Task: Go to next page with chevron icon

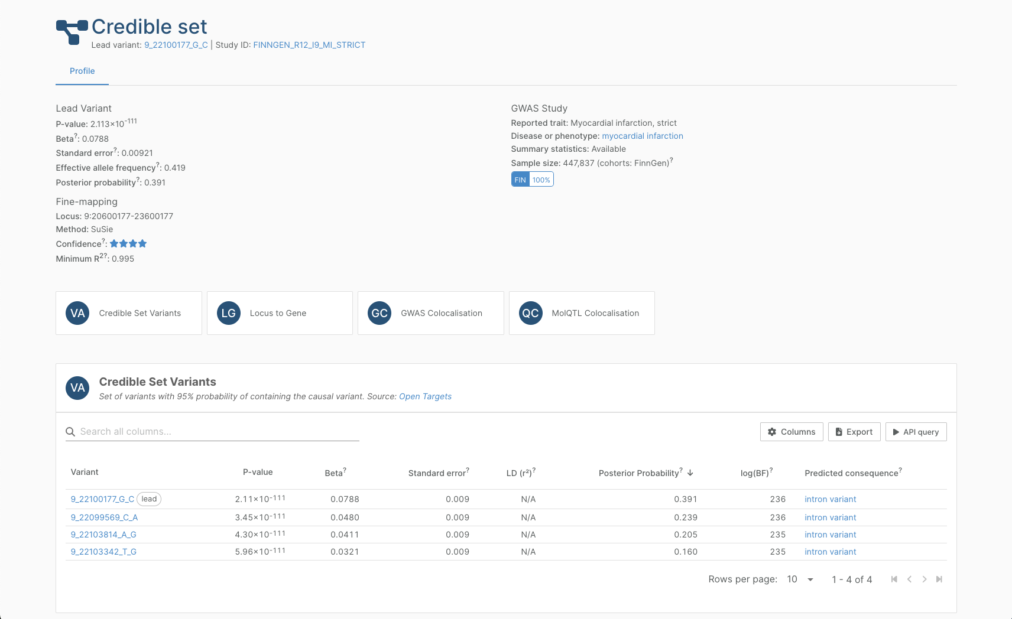Action: click(924, 579)
